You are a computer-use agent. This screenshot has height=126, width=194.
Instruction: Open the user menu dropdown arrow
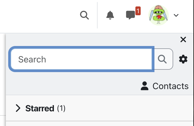point(176,15)
